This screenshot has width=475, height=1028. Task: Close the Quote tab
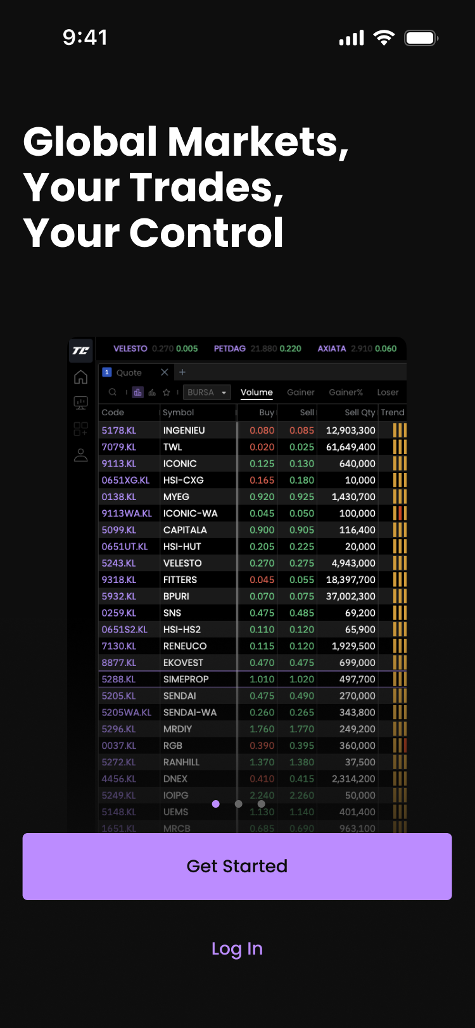click(x=165, y=372)
